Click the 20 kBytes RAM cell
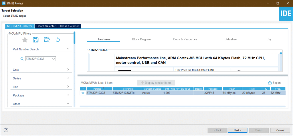The height and width of the screenshot is (136, 293). point(252,93)
